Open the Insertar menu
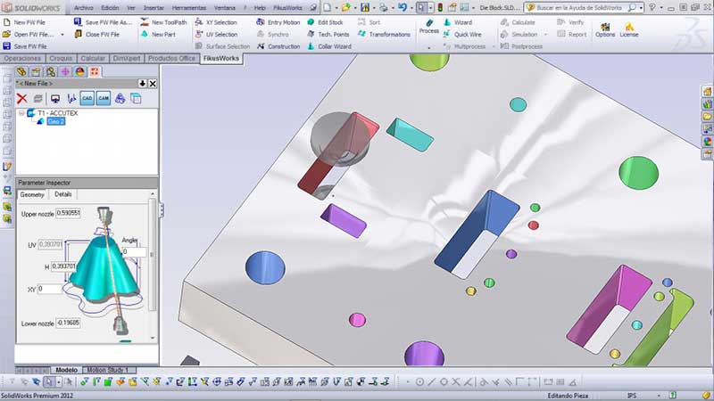 [x=154, y=8]
